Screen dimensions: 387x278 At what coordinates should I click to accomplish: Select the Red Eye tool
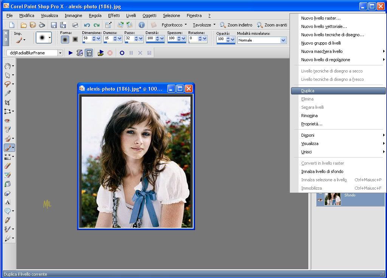point(8,120)
